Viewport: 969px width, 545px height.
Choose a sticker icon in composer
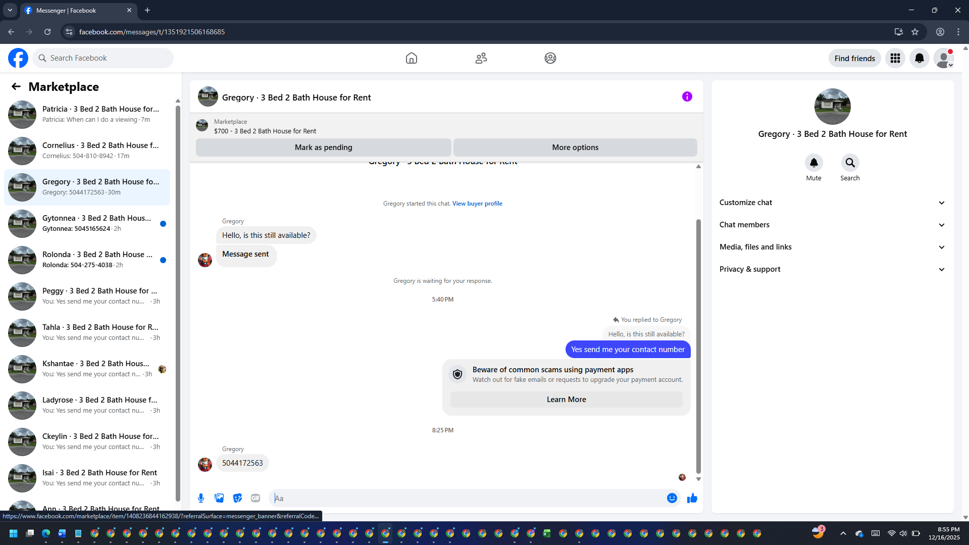click(x=237, y=498)
